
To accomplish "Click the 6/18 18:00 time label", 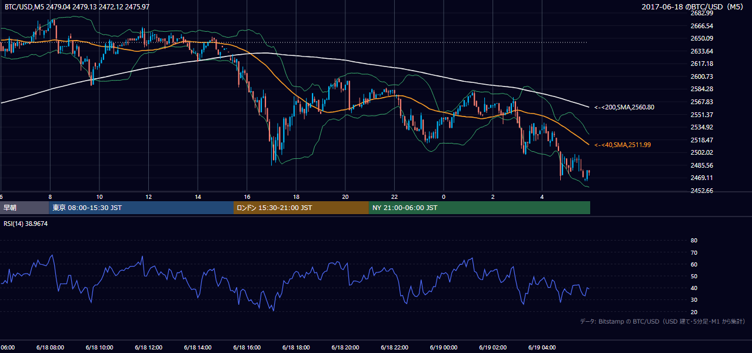I will click(x=296, y=347).
